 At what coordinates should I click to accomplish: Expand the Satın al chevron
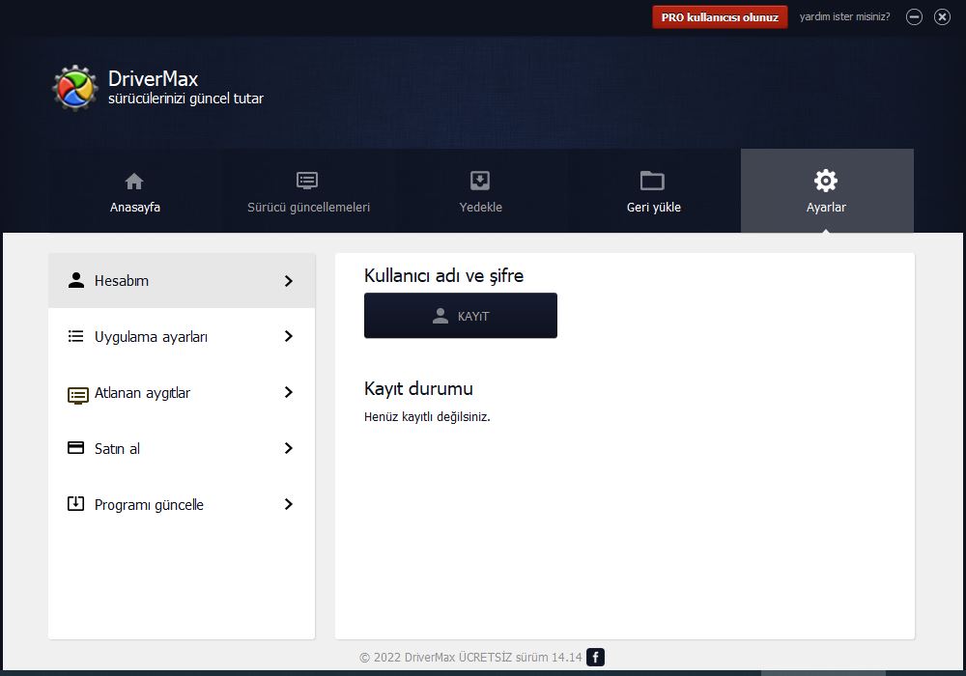coord(288,448)
